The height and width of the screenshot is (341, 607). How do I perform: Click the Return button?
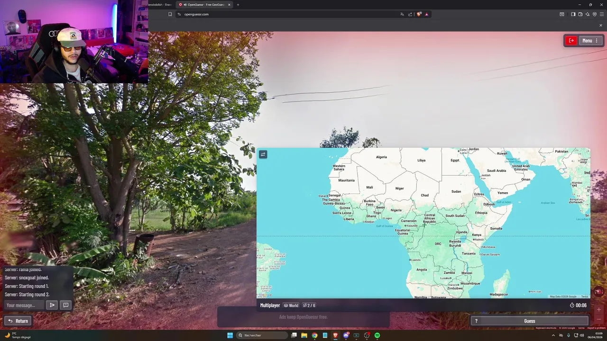click(18, 321)
